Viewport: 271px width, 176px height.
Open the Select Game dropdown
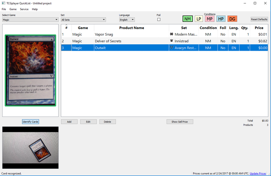coord(30,20)
